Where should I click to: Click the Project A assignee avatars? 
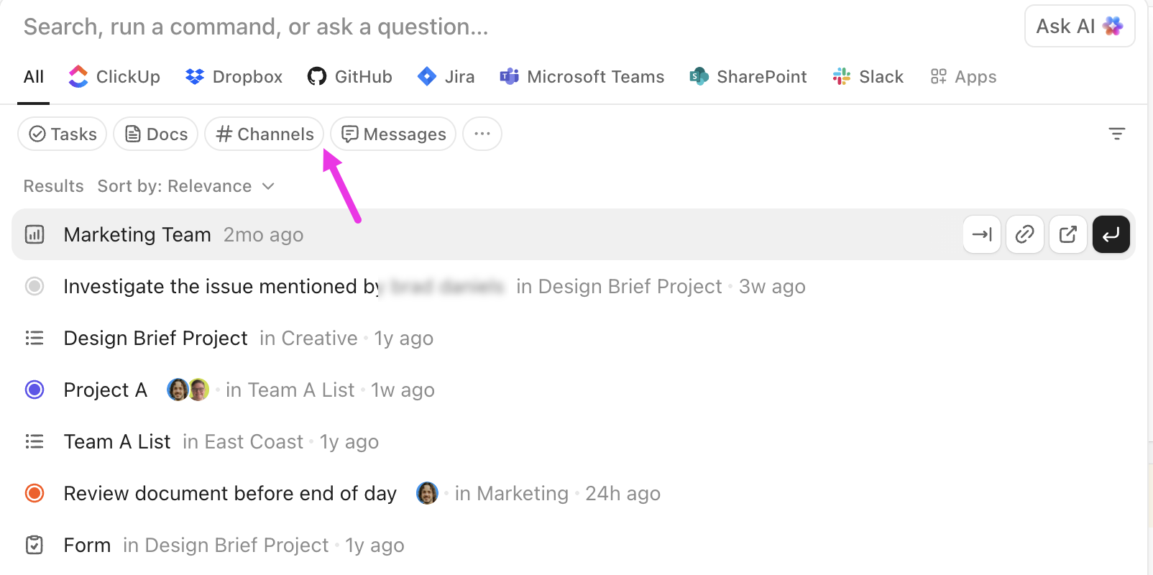pyautogui.click(x=188, y=390)
